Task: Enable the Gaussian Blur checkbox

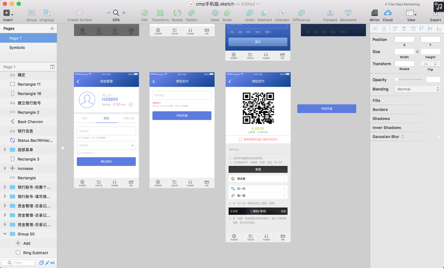Action: 439,137
